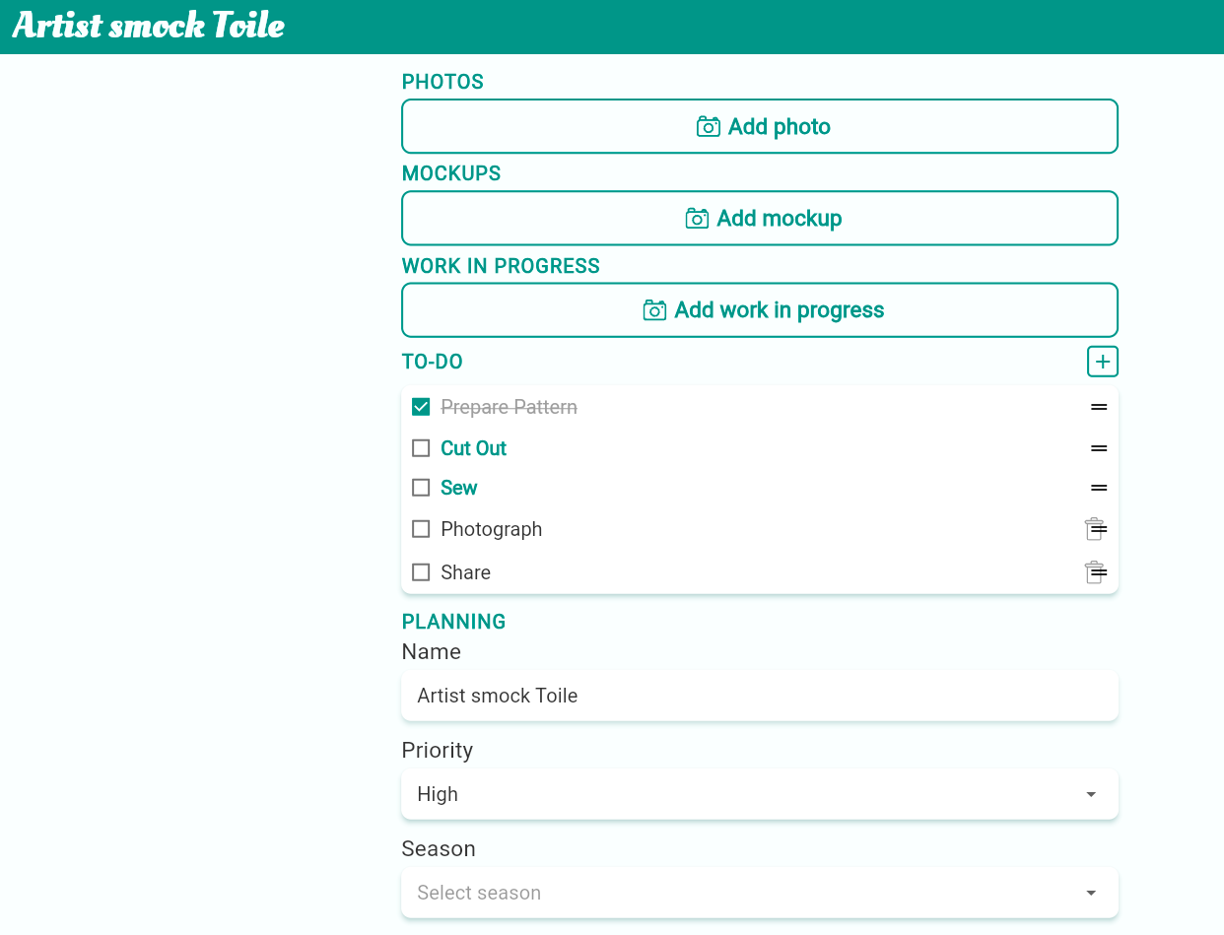
Task: Click the Artist smock Toile page title
Action: coord(149,26)
